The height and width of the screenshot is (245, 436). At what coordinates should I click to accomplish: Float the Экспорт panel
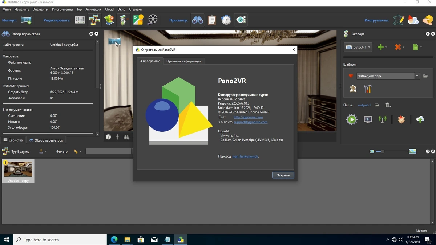(x=428, y=34)
